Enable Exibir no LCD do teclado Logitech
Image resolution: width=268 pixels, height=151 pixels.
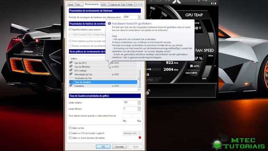[x=70, y=133]
